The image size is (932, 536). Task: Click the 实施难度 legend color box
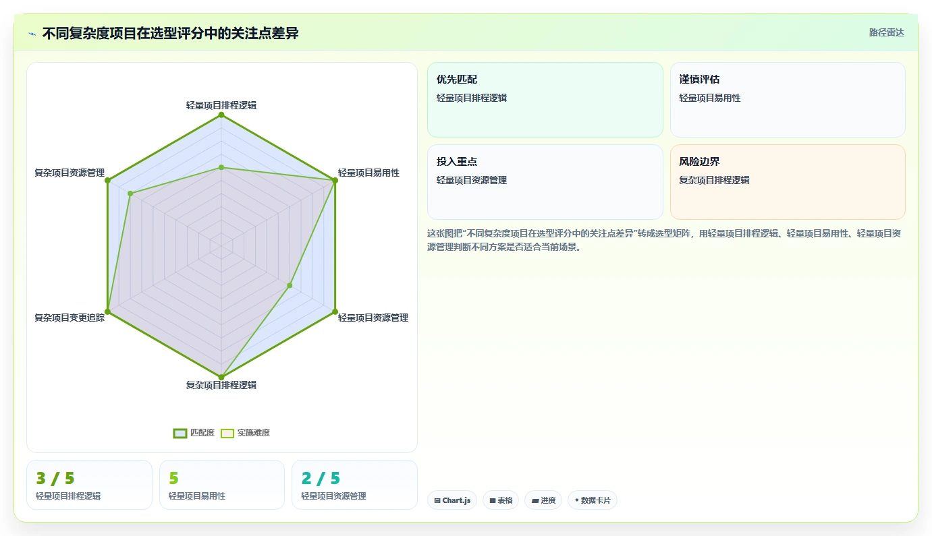(227, 433)
